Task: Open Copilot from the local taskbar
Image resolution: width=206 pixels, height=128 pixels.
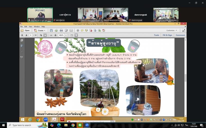Action: pyautogui.click(x=52, y=125)
